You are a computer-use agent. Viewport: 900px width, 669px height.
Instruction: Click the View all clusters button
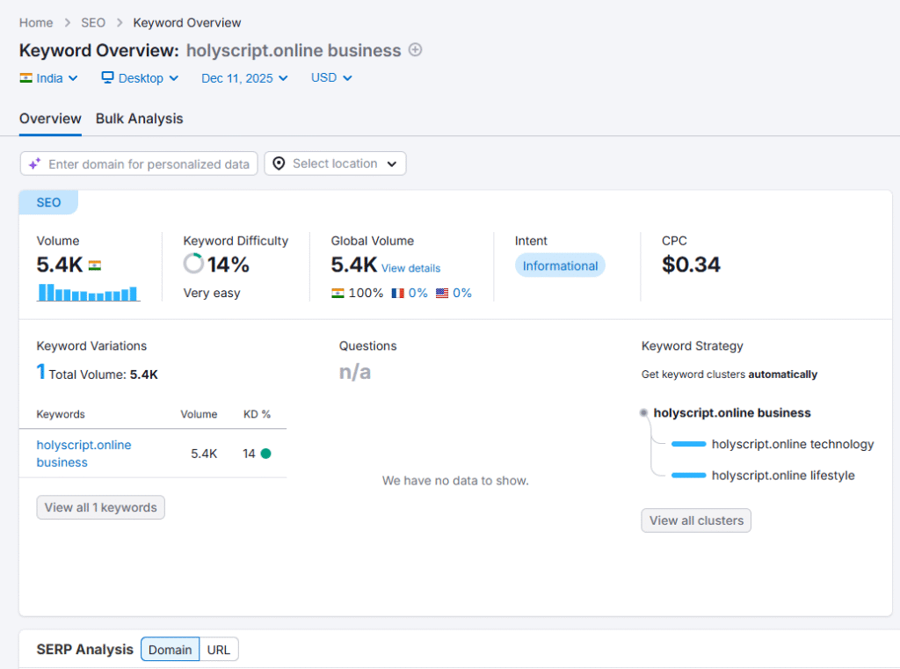(696, 520)
